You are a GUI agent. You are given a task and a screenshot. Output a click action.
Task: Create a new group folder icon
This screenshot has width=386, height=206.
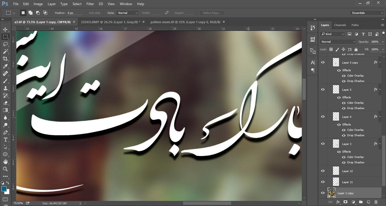tap(361, 202)
